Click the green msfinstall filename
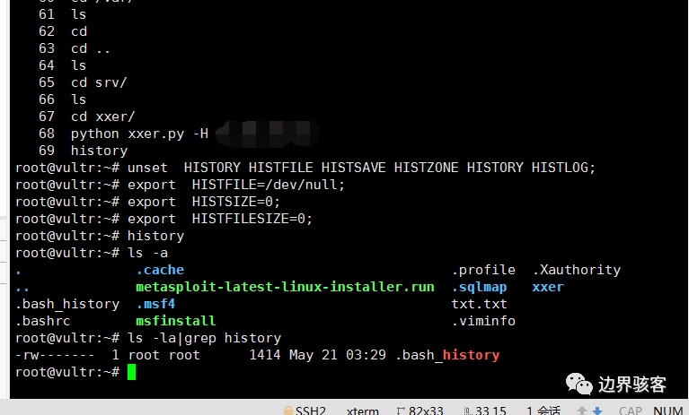Image resolution: width=689 pixels, height=415 pixels. click(175, 321)
